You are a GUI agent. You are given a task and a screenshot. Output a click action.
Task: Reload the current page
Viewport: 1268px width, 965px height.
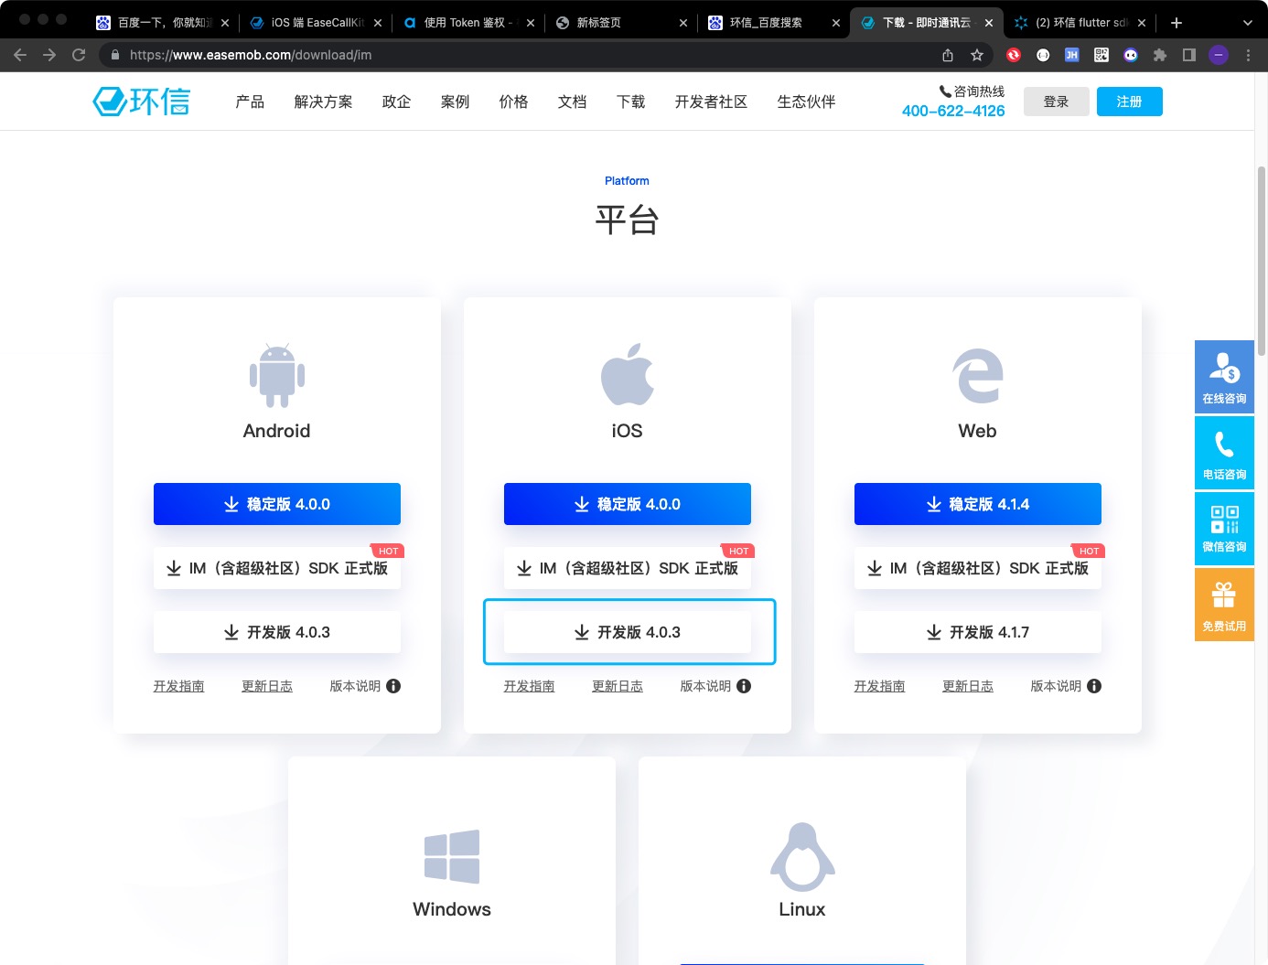[79, 55]
